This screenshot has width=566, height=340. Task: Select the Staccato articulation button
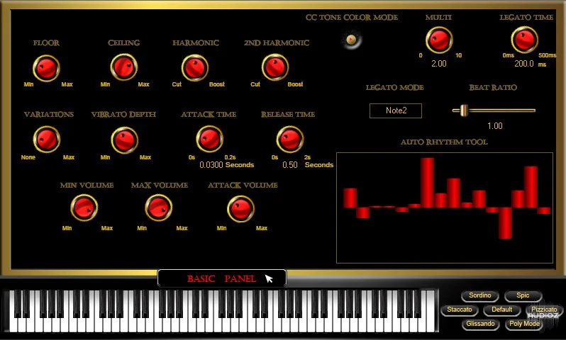pos(459,310)
